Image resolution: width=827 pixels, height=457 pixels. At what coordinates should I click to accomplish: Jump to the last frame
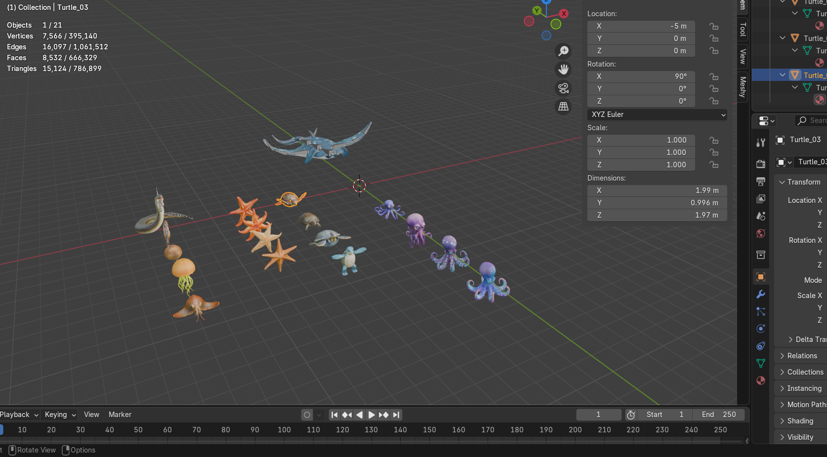point(396,415)
